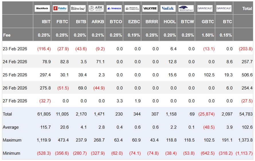Select the Bitwise logo
The width and height of the screenshot is (255, 161).
[78, 9]
